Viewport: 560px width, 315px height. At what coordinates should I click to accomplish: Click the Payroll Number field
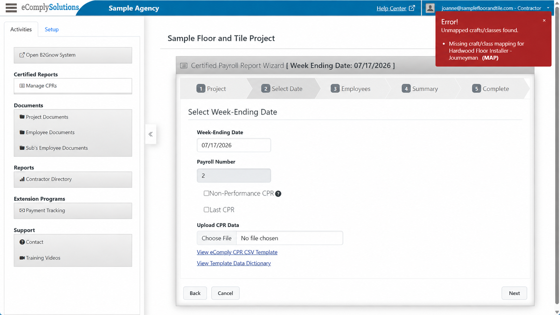pyautogui.click(x=234, y=175)
